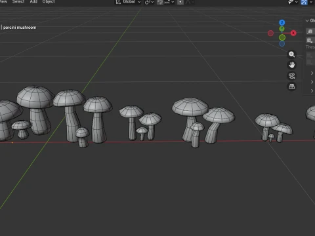Click the upper box-with-arrow sidebar button
Screen dimensions: 315x236
310,31
